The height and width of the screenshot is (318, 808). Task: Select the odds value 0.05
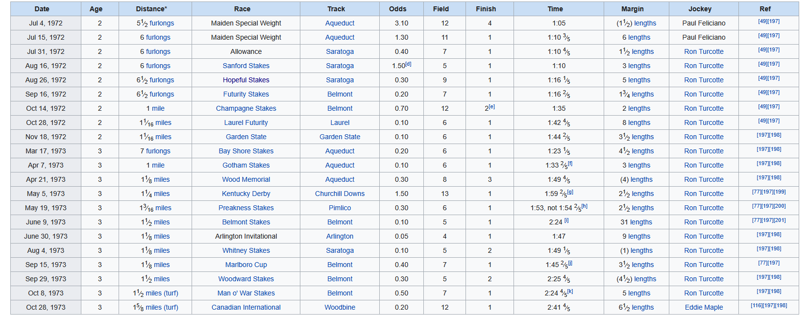tap(401, 236)
